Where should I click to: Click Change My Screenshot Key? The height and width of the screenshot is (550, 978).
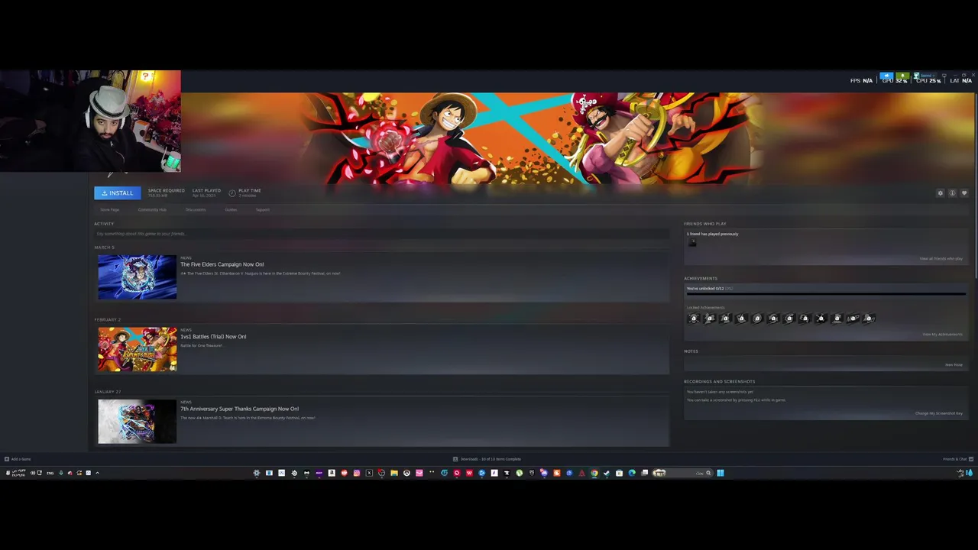click(x=939, y=413)
